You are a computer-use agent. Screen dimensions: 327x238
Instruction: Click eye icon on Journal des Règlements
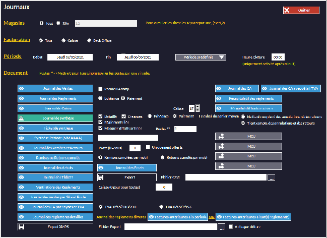tap(22, 98)
